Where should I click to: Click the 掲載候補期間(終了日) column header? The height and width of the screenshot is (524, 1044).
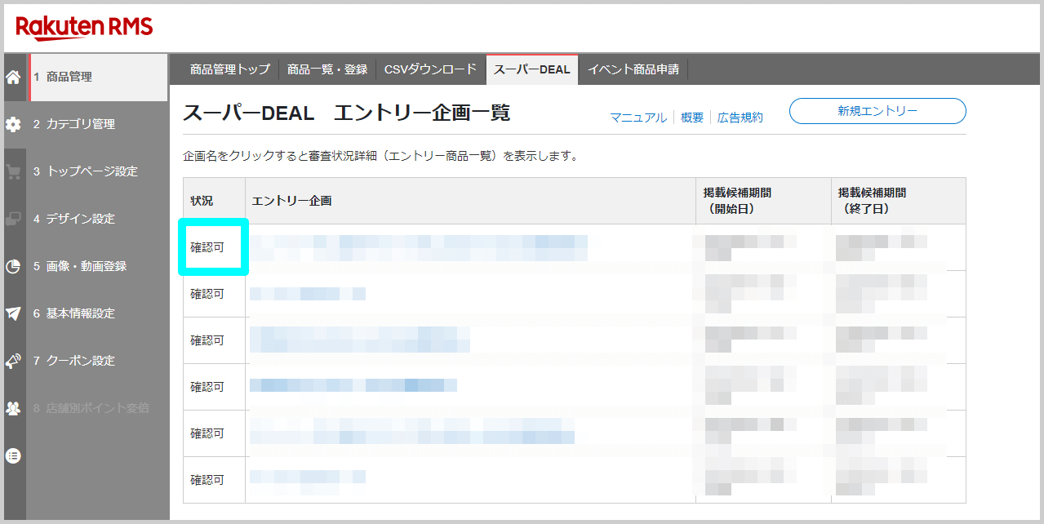point(899,201)
